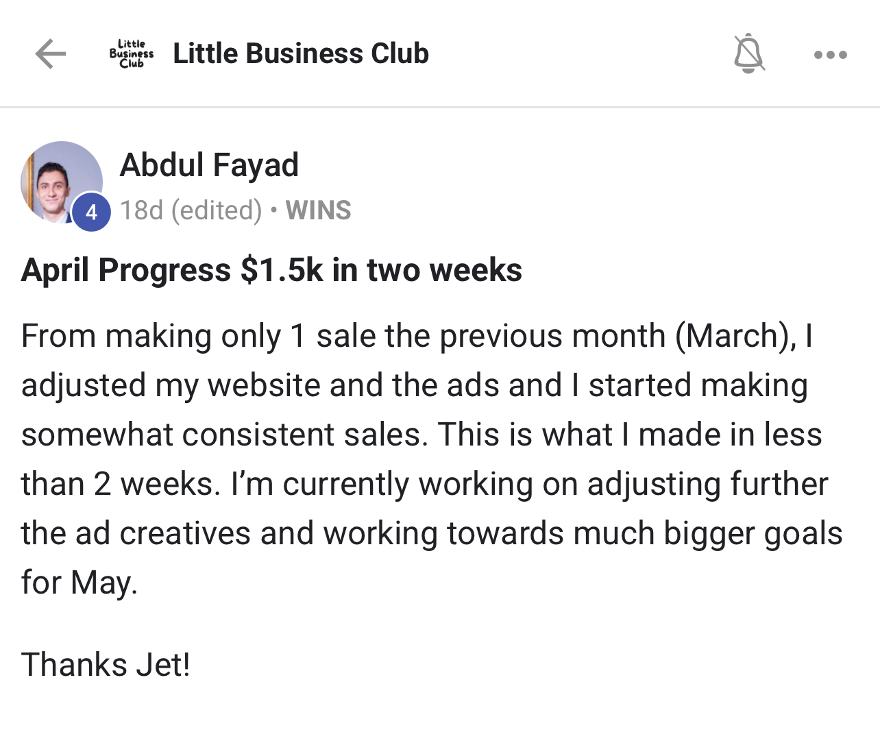Tap the back arrow in the header

[51, 54]
